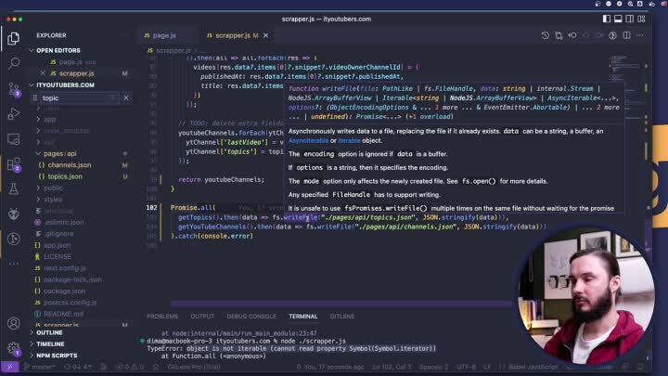Open Source Control view in activity bar
668x376 pixels.
14,89
